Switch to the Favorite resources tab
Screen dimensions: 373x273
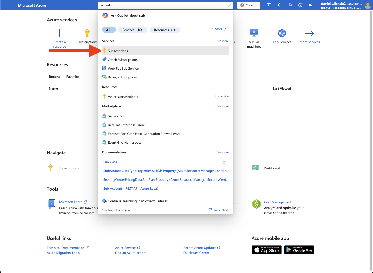(73, 77)
